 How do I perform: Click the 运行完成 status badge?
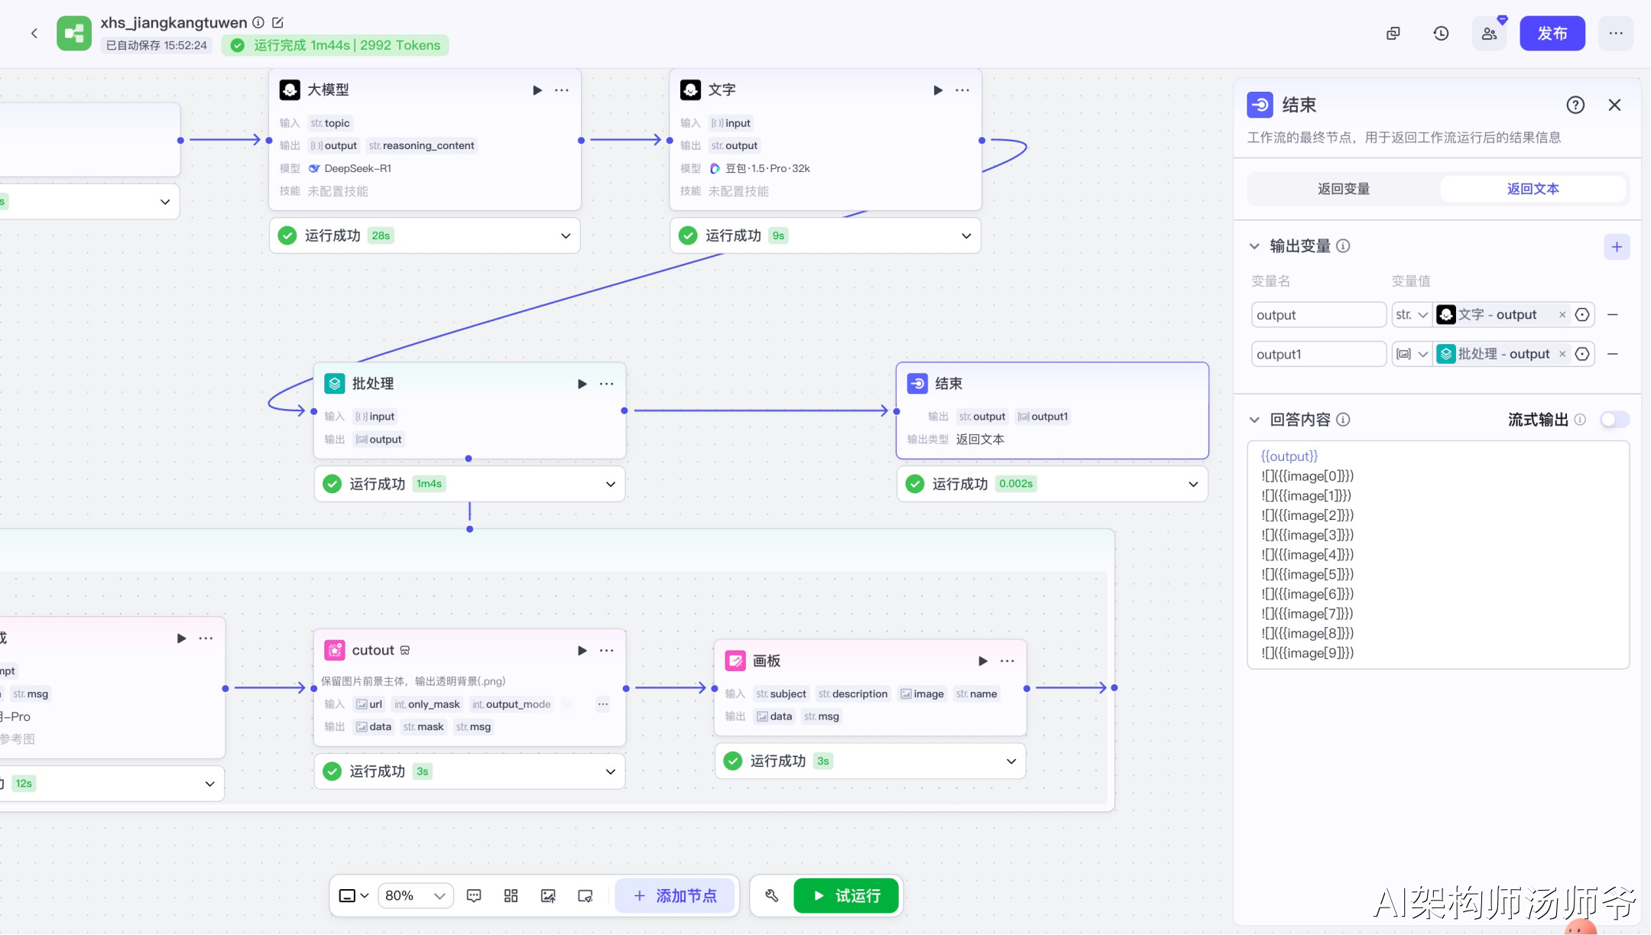[x=336, y=45]
